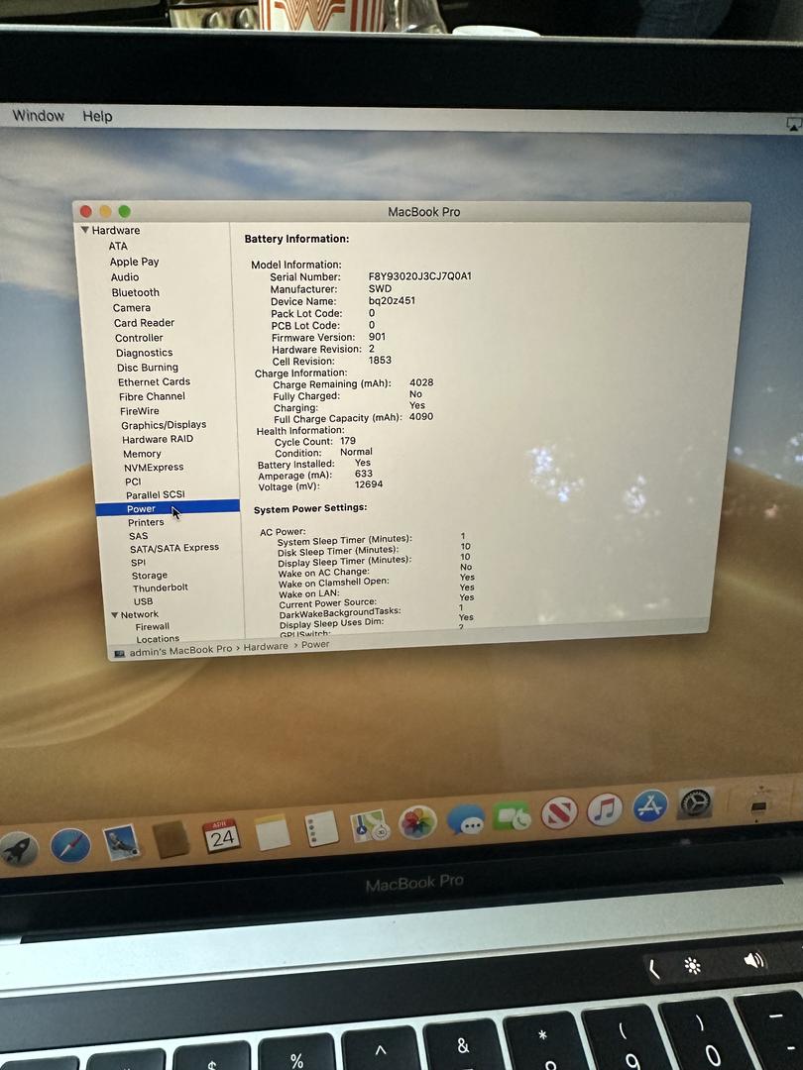
Task: Select Bluetooth in the sidebar
Action: (135, 292)
